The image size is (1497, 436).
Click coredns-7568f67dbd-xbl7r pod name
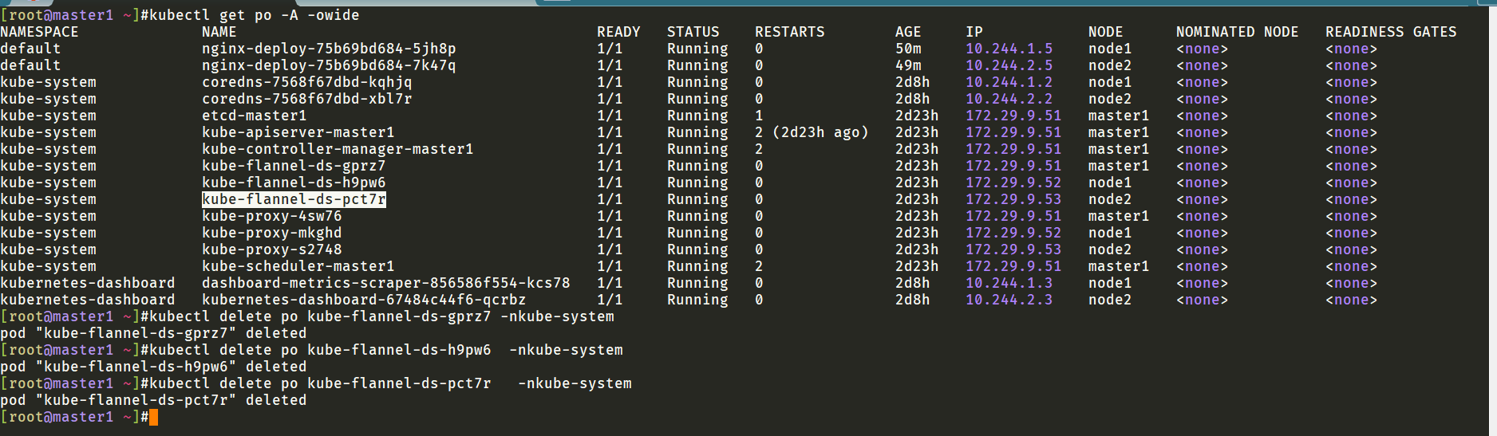(307, 99)
